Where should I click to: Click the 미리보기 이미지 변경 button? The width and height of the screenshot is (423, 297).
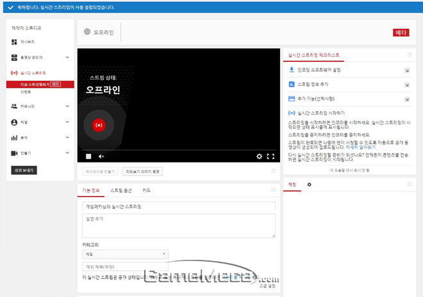click(x=144, y=172)
